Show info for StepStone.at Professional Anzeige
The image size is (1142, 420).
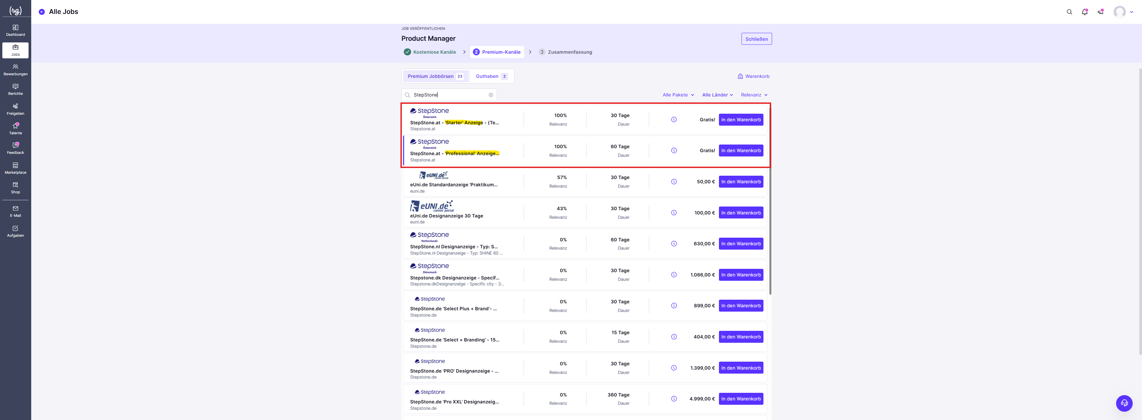674,150
